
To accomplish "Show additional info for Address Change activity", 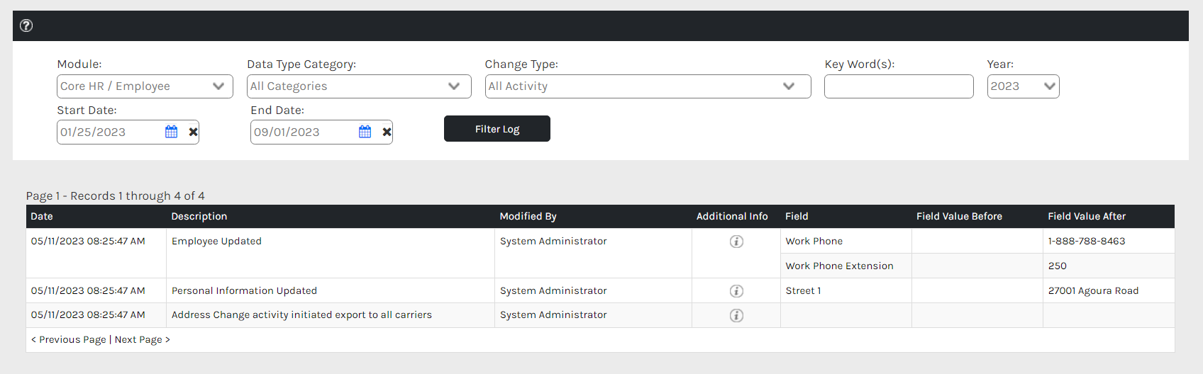I will tap(736, 315).
